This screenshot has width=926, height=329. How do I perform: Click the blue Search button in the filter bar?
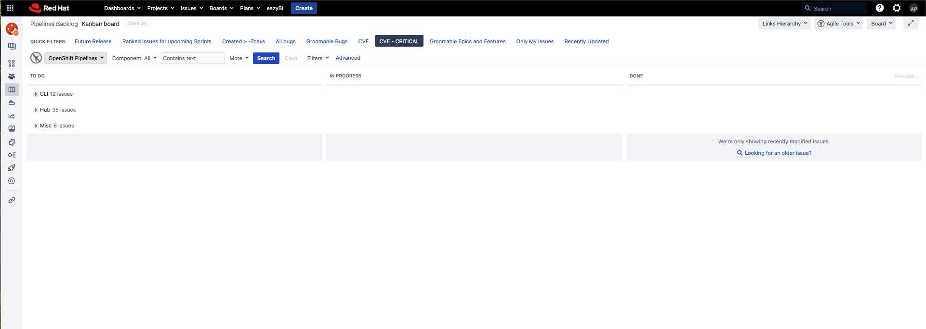266,58
